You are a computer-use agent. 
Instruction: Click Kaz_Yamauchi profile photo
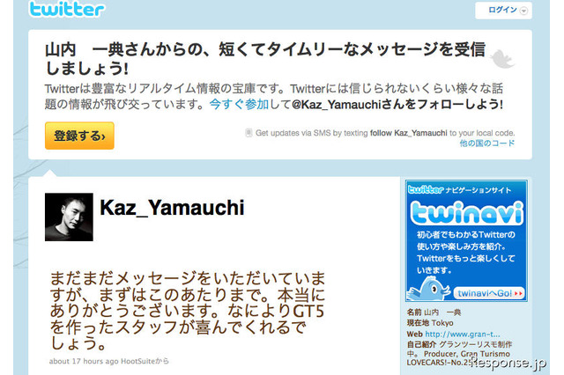click(x=69, y=217)
